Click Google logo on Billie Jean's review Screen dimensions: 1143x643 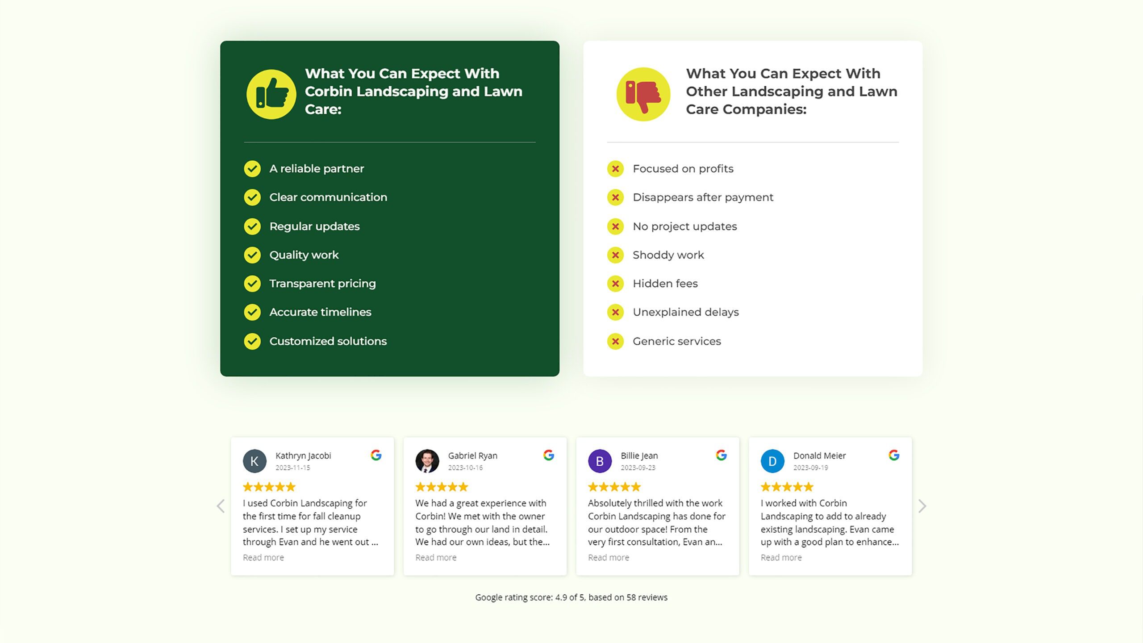click(721, 455)
